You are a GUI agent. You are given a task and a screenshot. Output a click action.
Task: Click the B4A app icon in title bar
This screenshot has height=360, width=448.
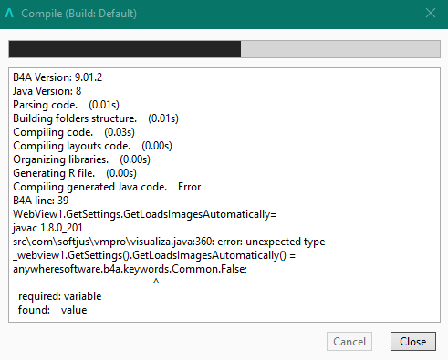pyautogui.click(x=9, y=13)
